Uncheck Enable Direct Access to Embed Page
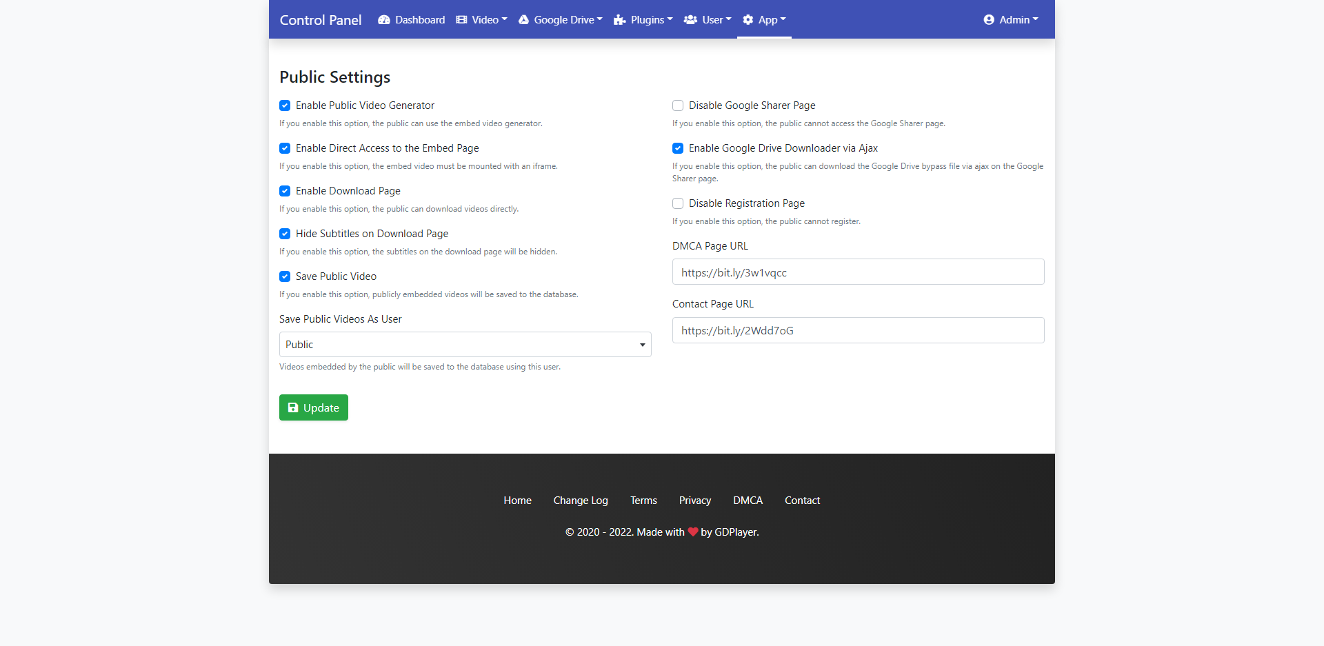 [x=285, y=148]
